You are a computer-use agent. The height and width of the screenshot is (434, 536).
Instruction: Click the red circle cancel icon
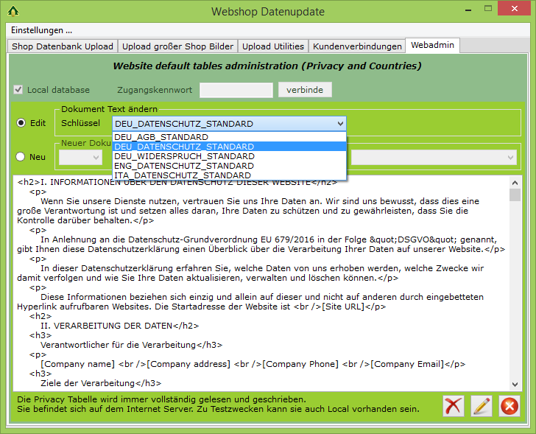[x=509, y=406]
